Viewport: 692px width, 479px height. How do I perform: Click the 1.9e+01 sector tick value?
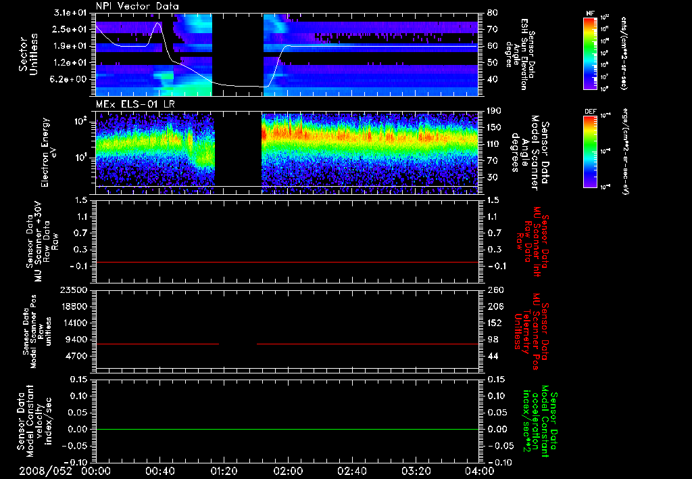click(70, 46)
